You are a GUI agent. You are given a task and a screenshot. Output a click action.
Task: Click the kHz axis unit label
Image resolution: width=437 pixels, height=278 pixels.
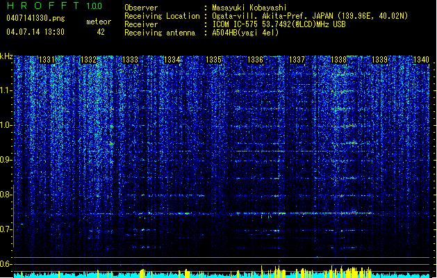click(x=6, y=56)
